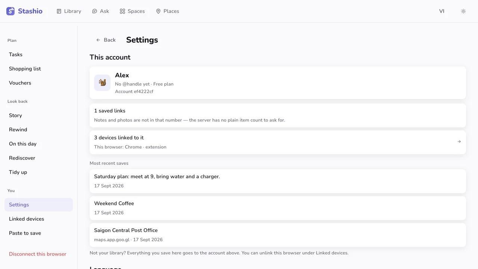This screenshot has width=478, height=269.
Task: Open the Library tab
Action: 69,11
